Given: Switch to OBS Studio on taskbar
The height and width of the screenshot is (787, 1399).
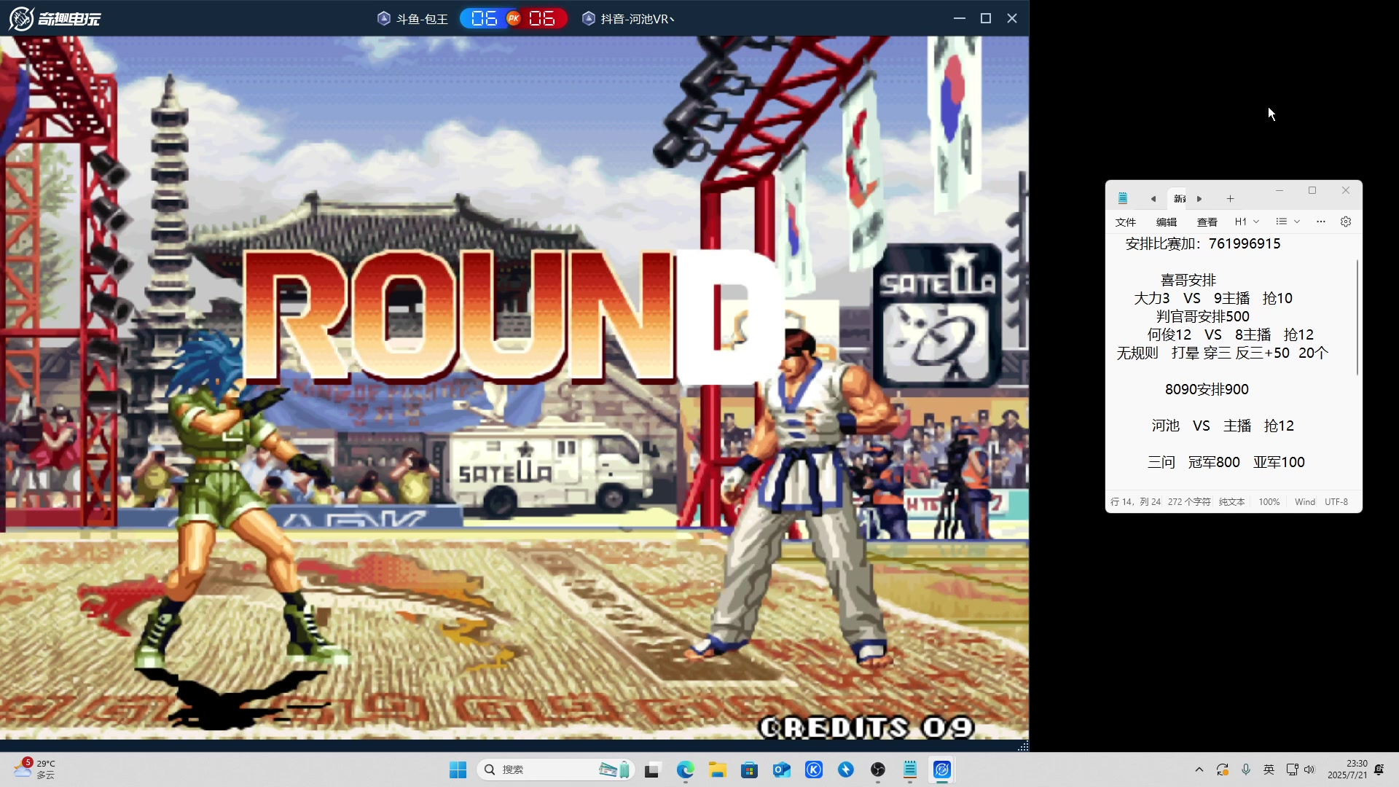Looking at the screenshot, I should coord(878,770).
